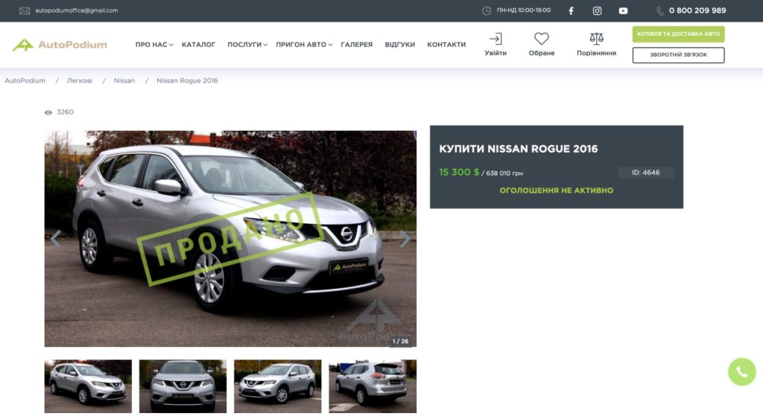Click the 3260 views count
763x419 pixels.
coord(66,112)
